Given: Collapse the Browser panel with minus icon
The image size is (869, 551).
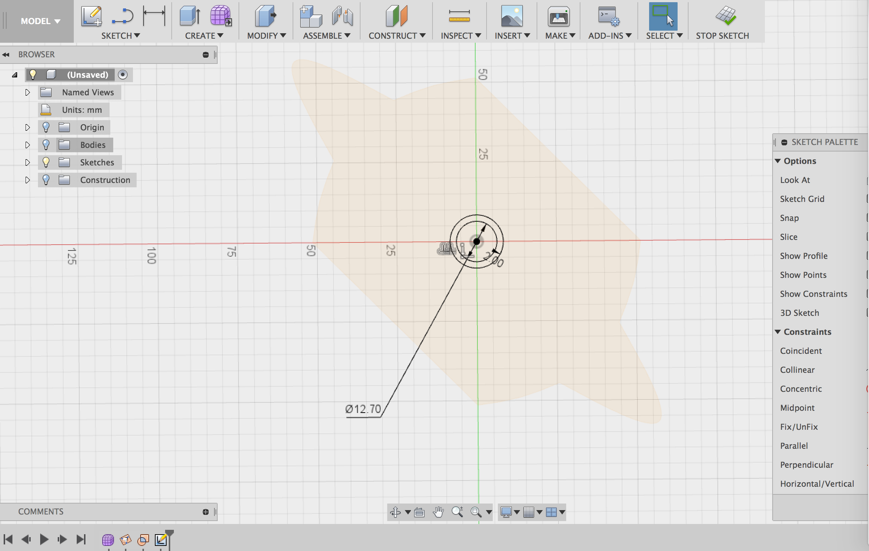Looking at the screenshot, I should pyautogui.click(x=206, y=55).
